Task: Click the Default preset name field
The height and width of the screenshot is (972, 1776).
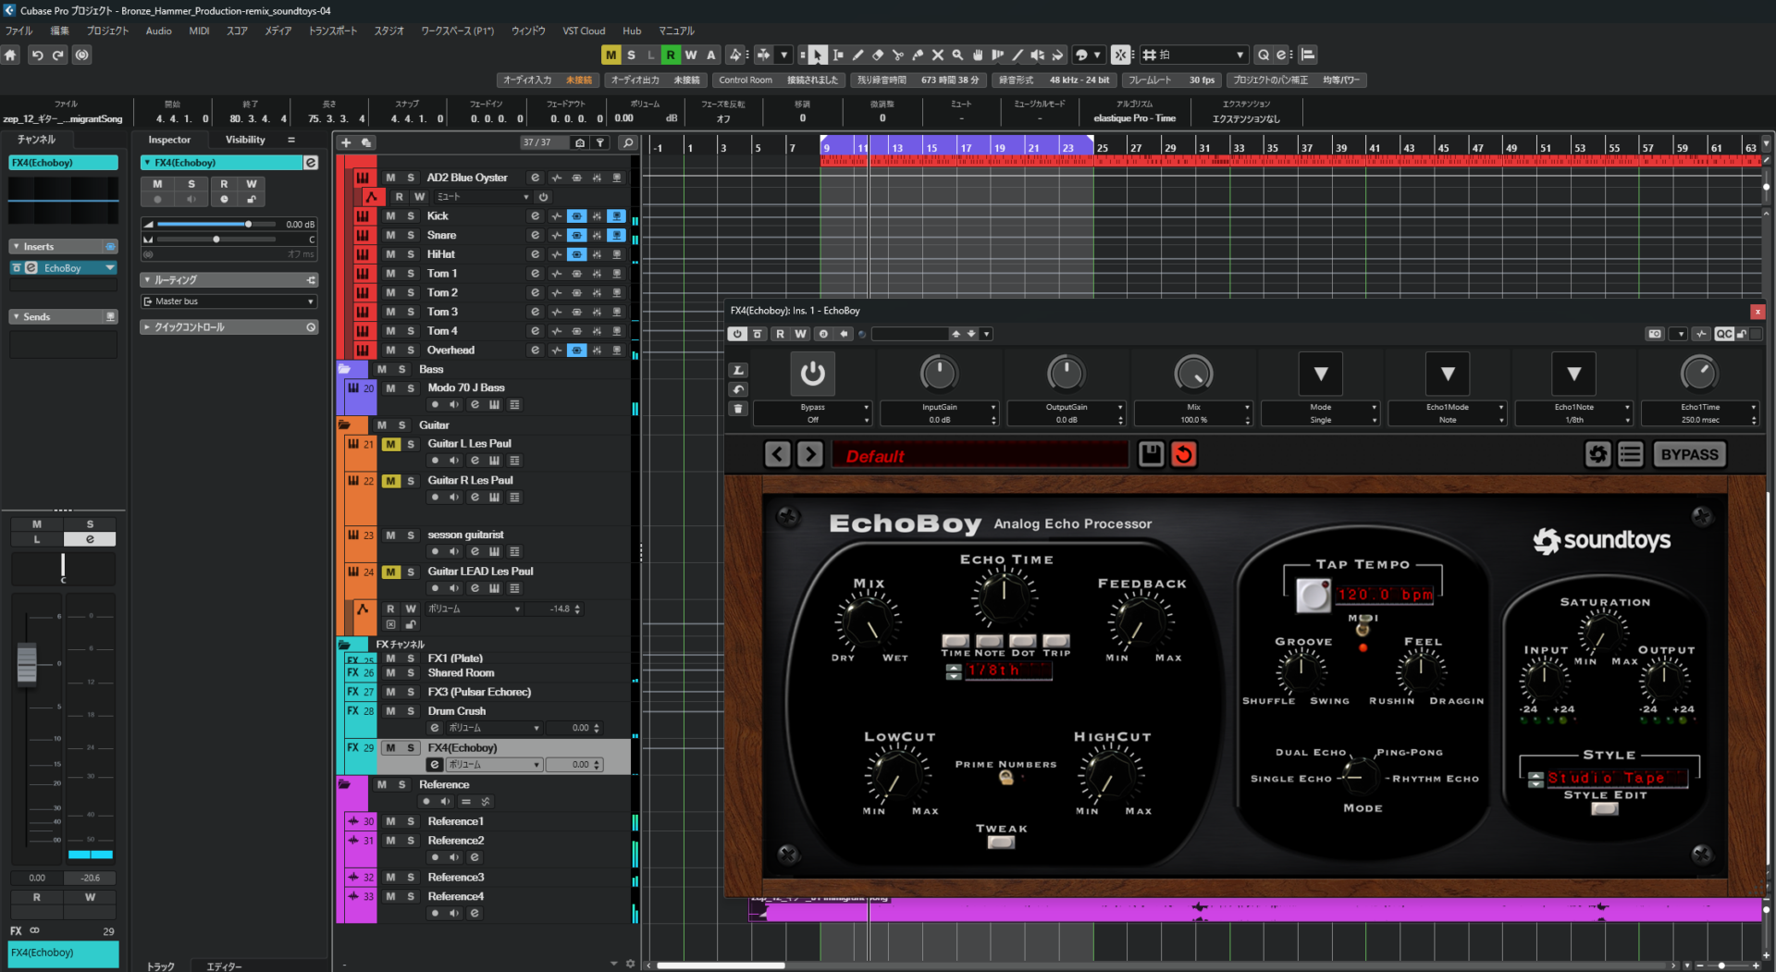Action: (x=980, y=455)
